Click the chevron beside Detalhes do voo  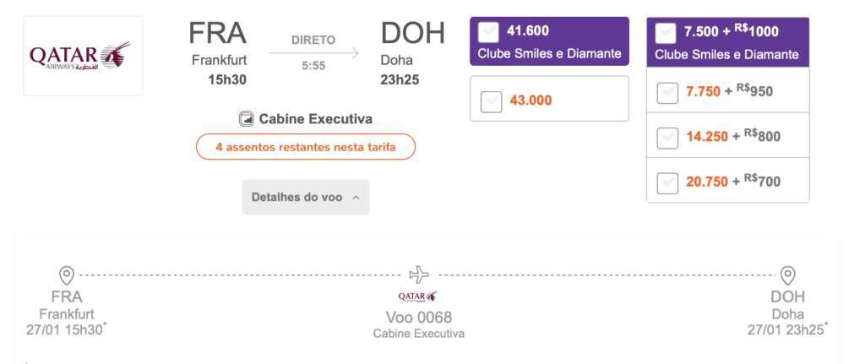click(356, 198)
